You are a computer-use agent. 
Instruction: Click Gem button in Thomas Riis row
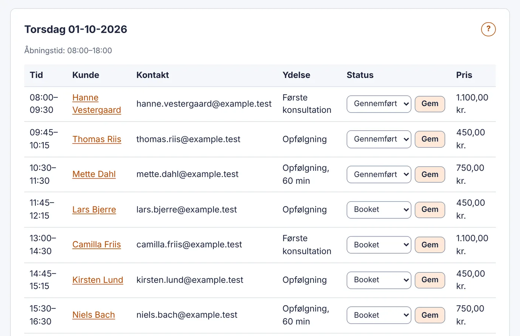(430, 139)
